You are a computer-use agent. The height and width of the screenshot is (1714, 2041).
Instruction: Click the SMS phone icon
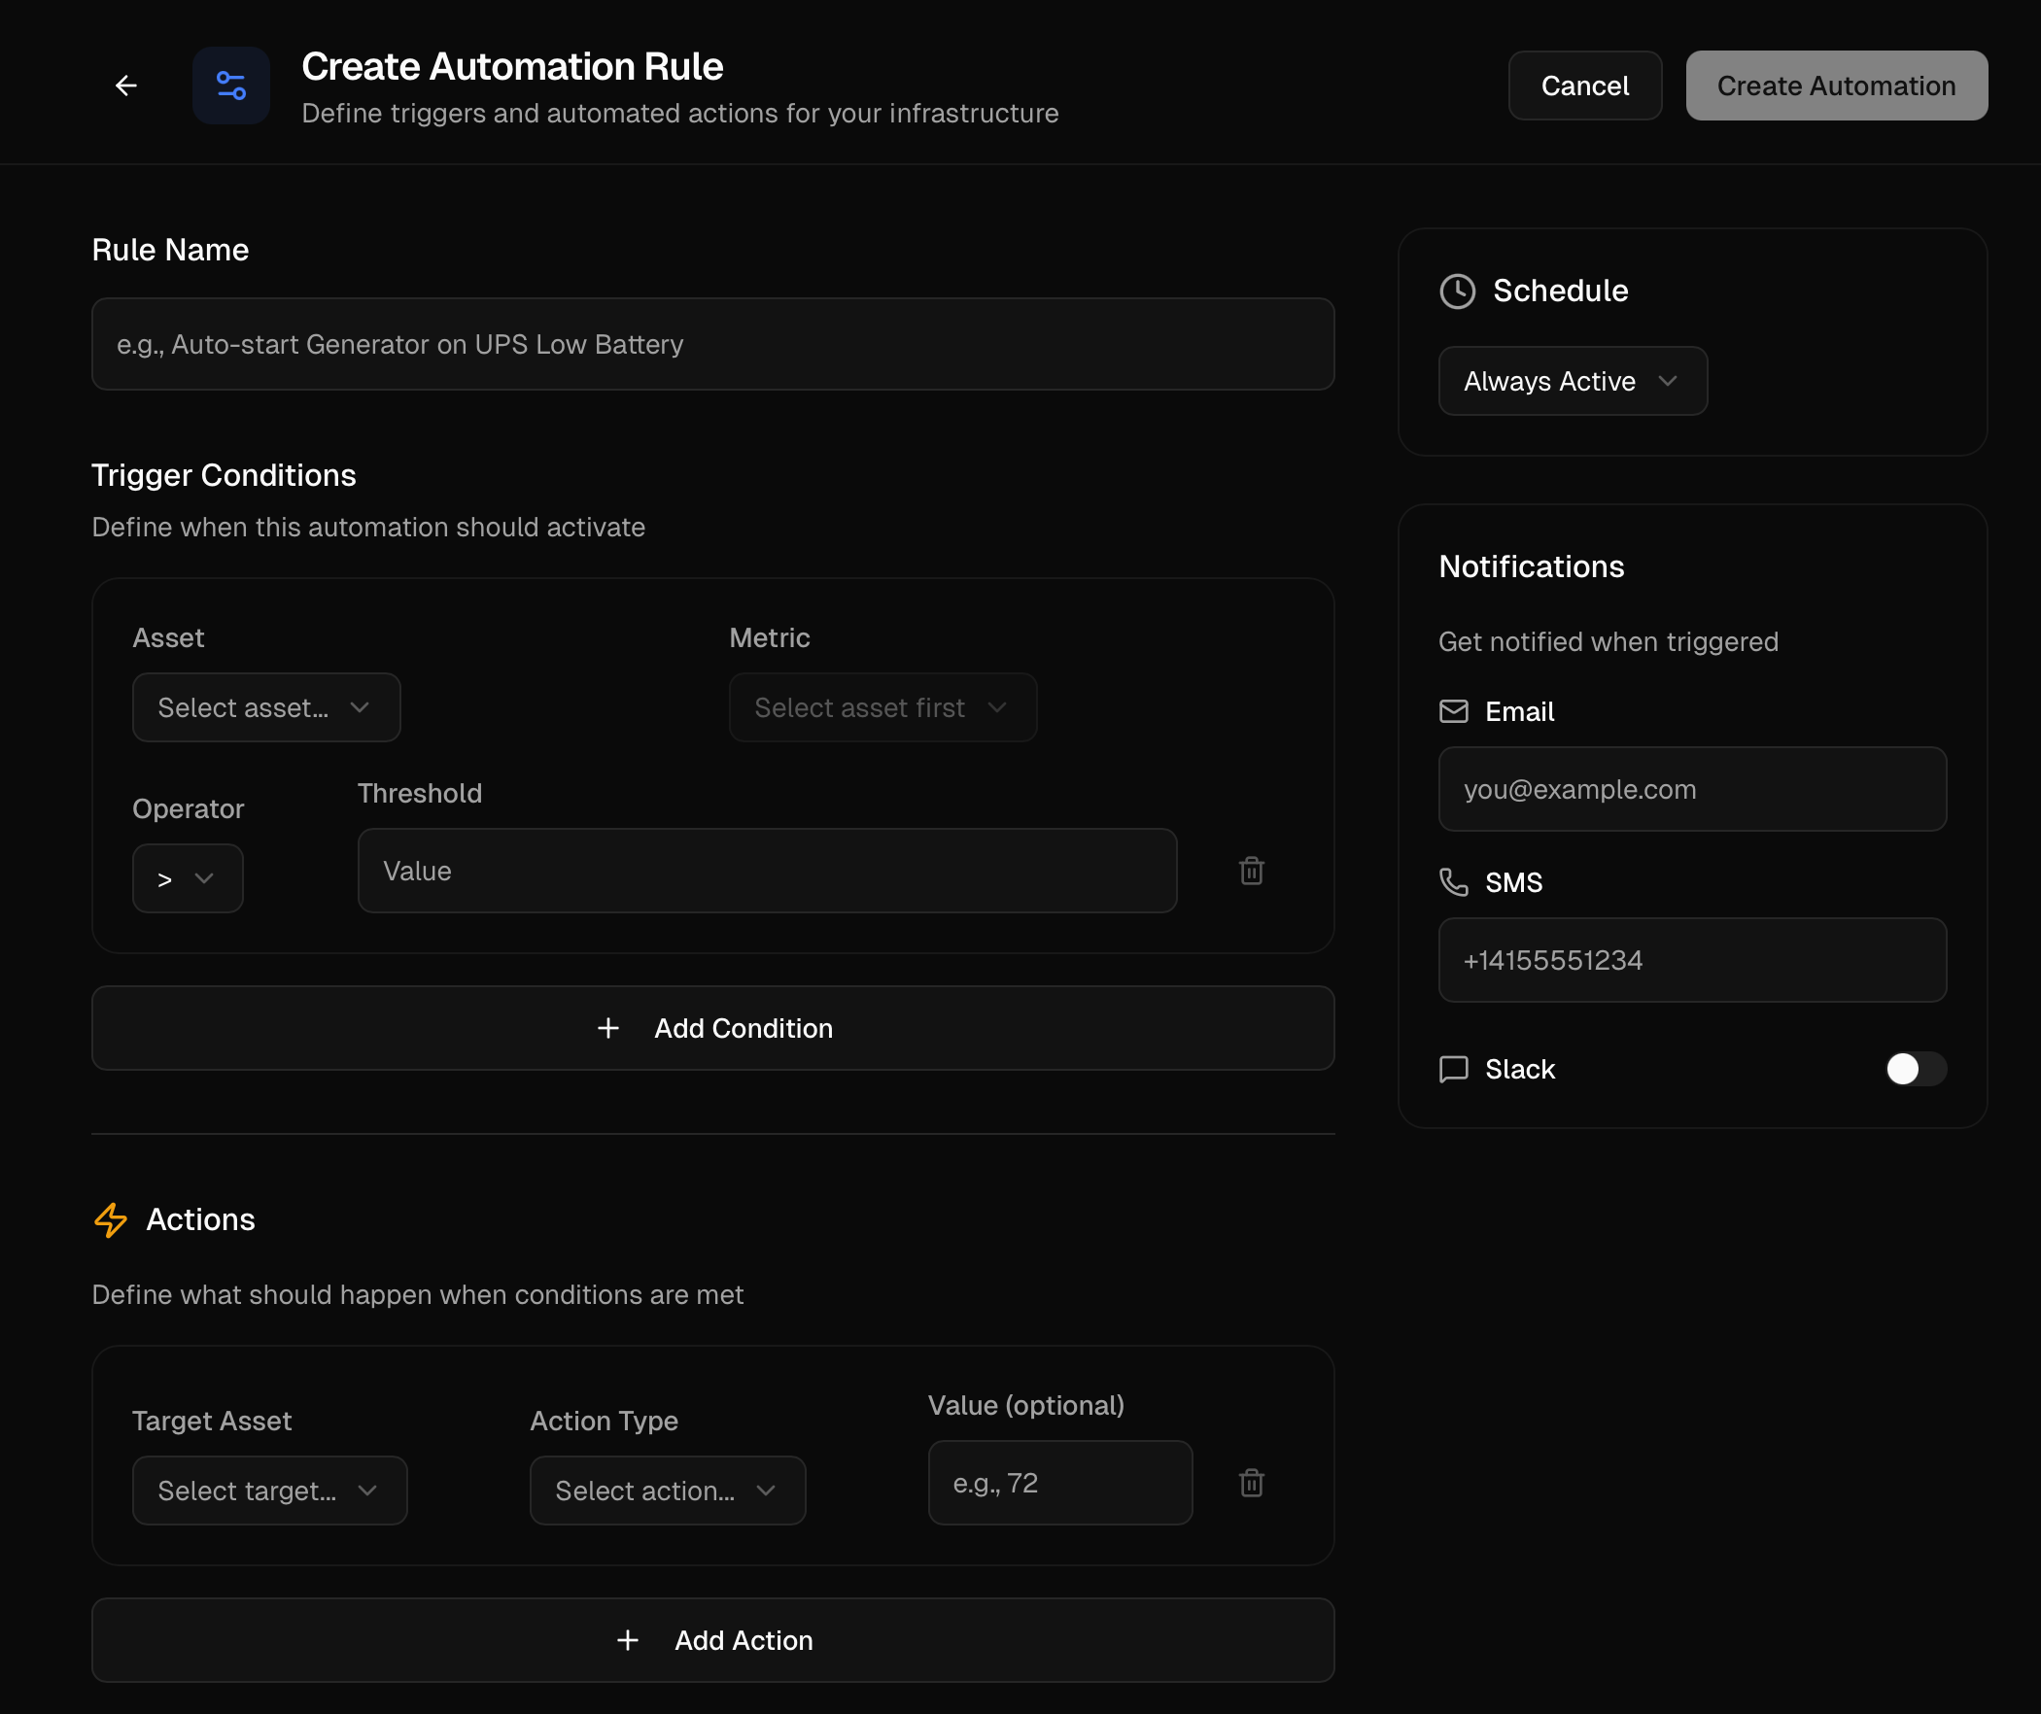click(1454, 882)
